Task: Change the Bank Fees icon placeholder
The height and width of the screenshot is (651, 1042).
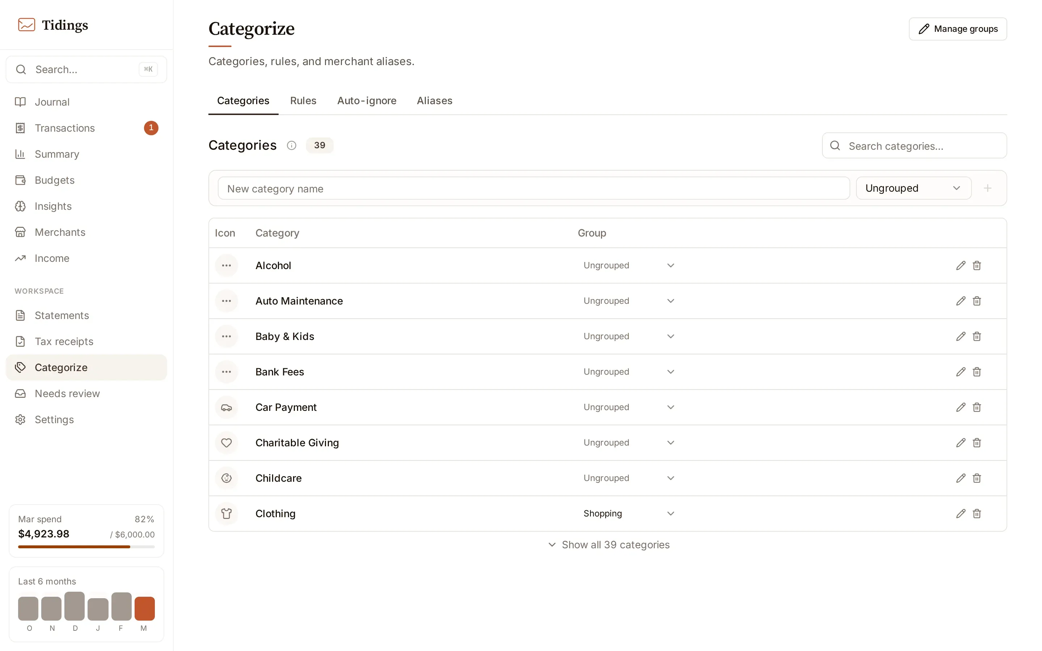Action: pos(226,371)
